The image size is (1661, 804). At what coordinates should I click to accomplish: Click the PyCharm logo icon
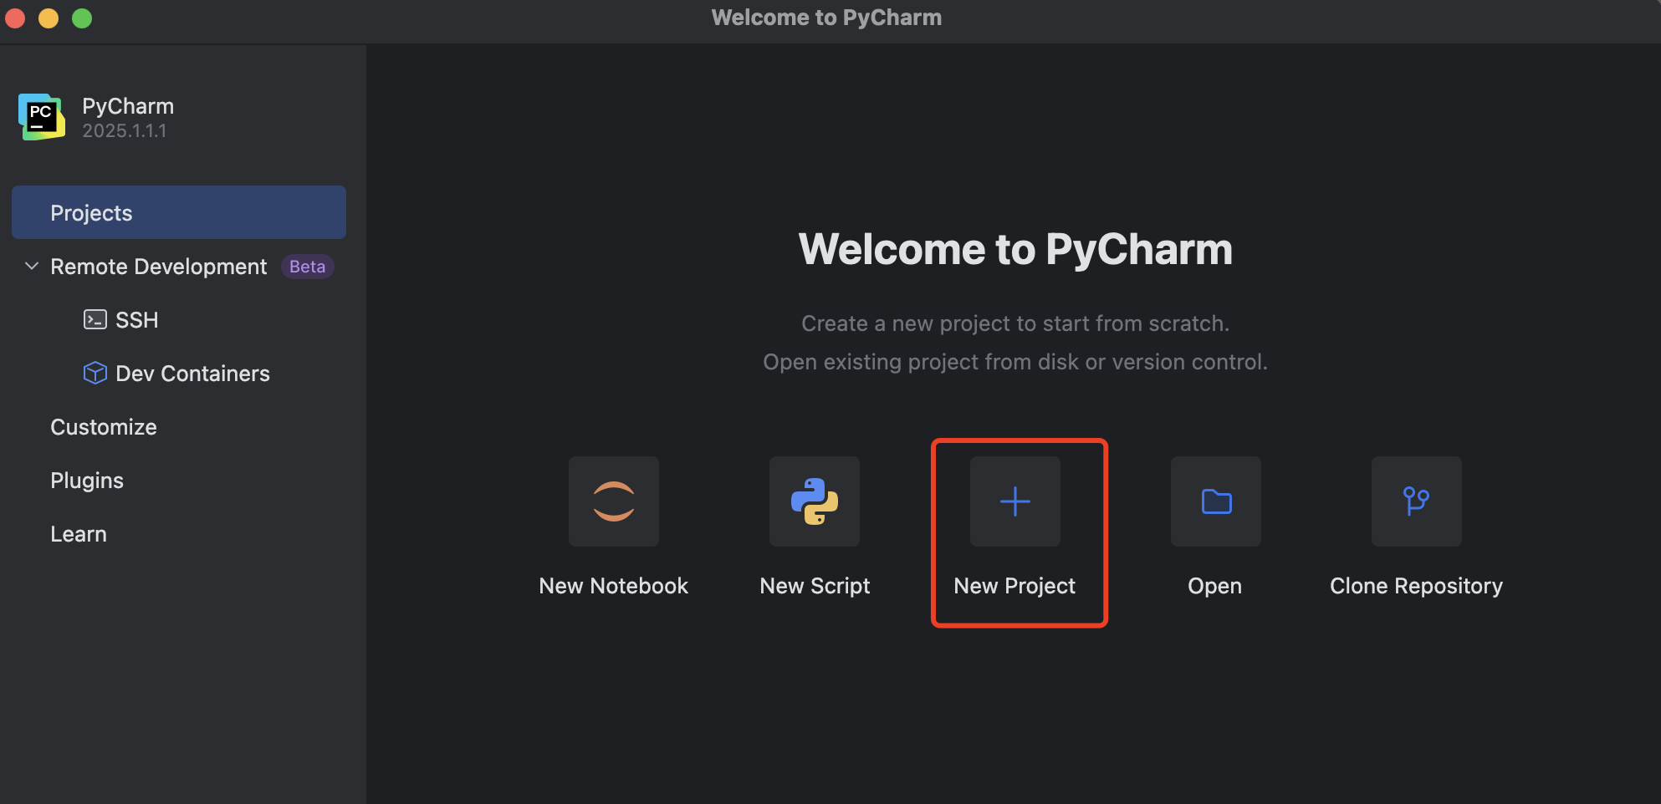42,117
